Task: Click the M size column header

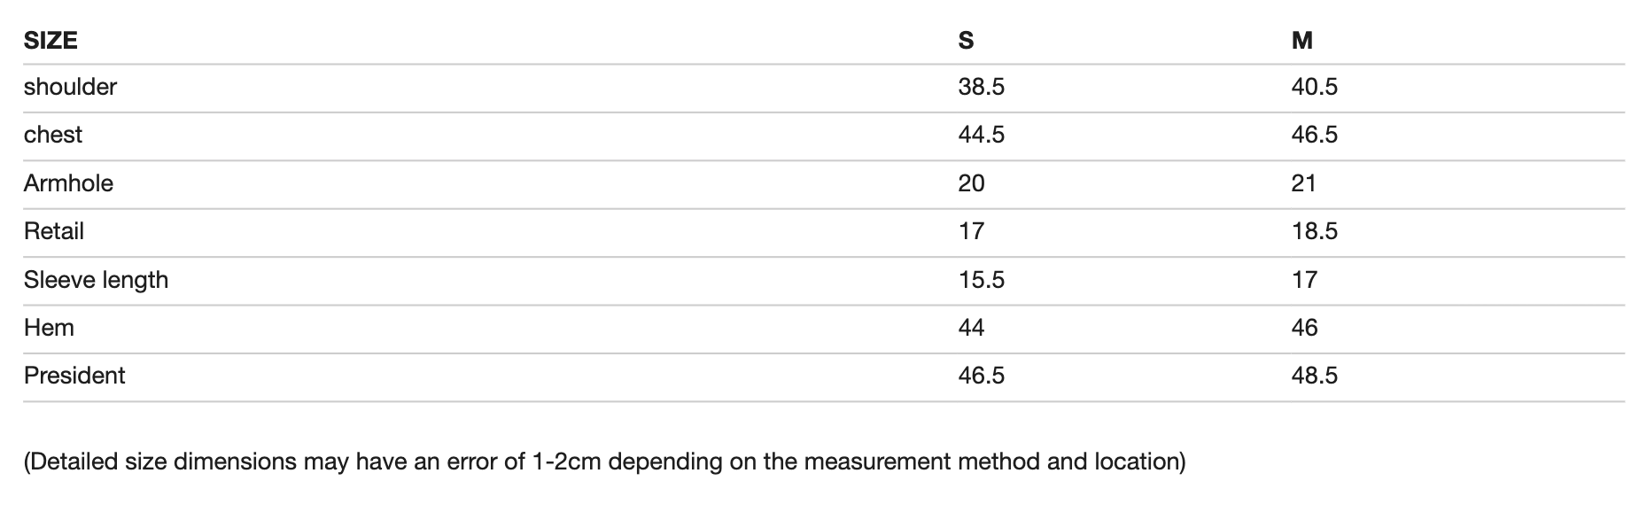Action: click(x=1301, y=41)
